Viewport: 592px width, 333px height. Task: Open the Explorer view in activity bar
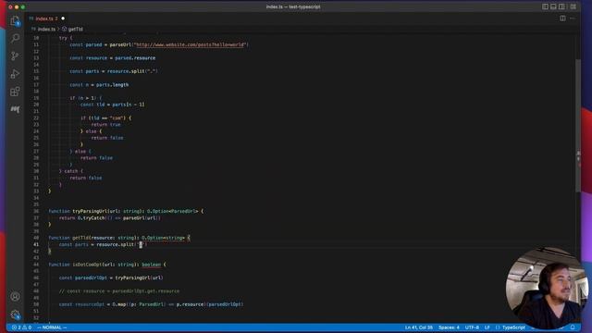pyautogui.click(x=15, y=21)
